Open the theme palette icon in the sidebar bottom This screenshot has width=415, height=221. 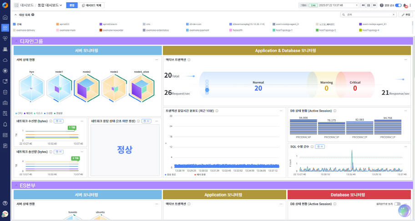tap(5, 214)
